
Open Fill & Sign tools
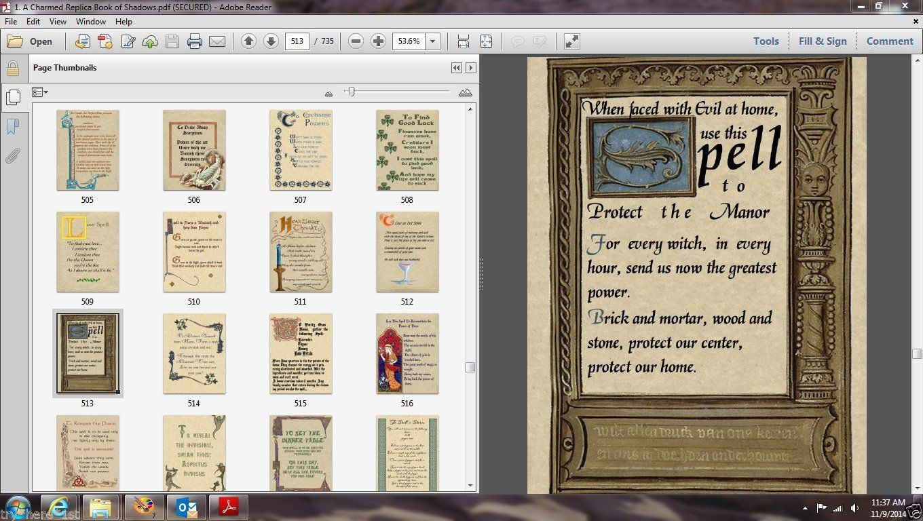[823, 41]
